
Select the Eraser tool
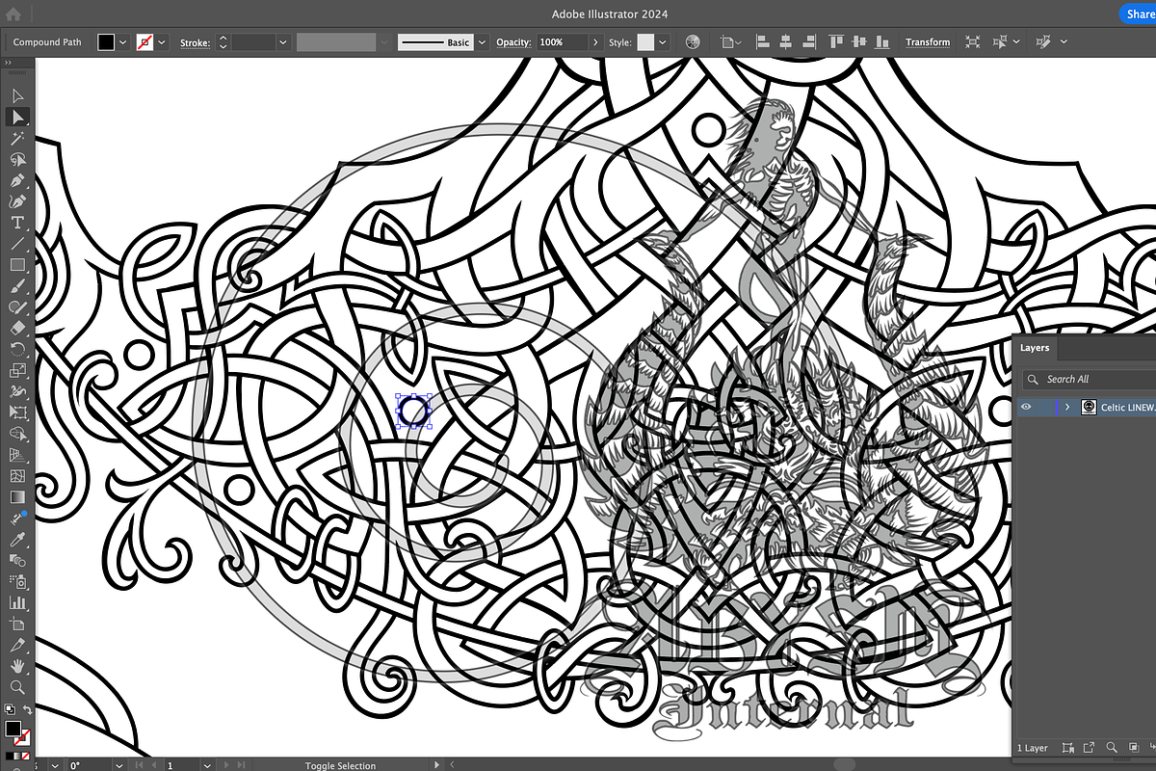(x=17, y=329)
